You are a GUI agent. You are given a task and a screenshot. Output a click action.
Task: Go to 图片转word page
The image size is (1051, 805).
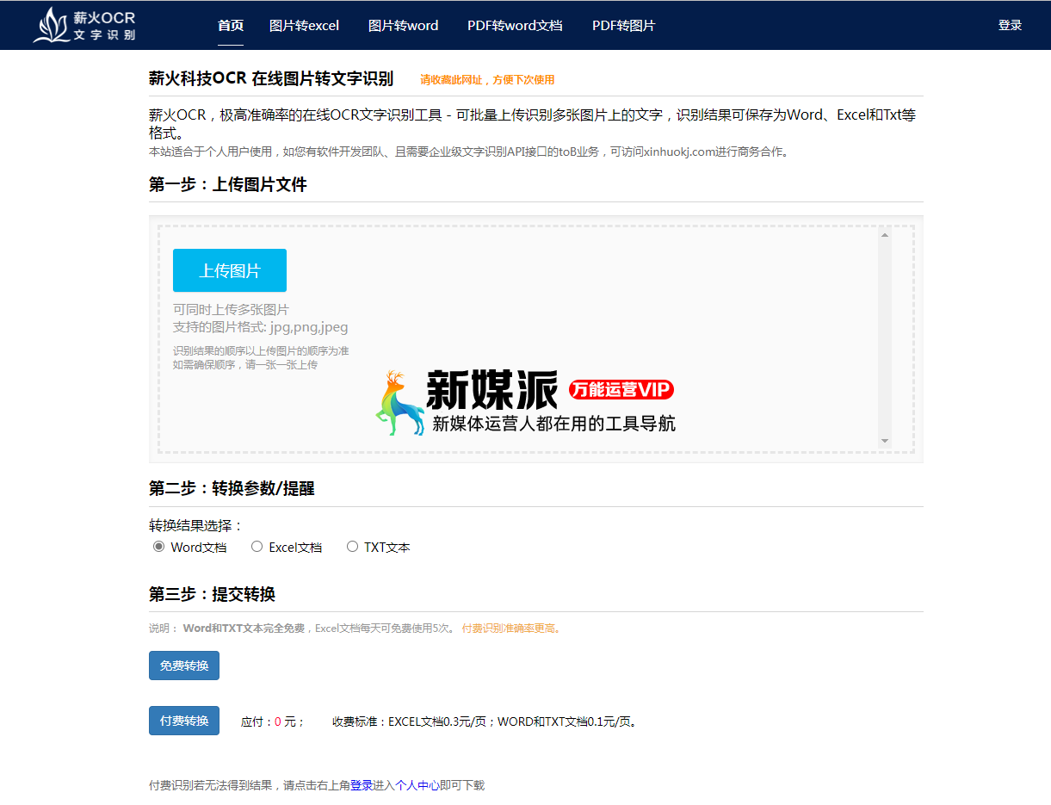404,26
